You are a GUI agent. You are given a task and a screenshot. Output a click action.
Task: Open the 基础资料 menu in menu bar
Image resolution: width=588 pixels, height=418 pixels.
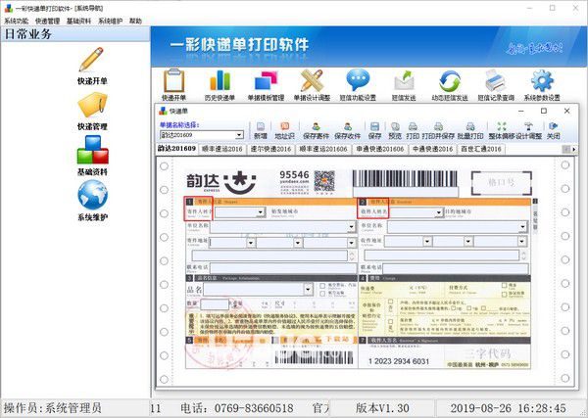(x=78, y=21)
